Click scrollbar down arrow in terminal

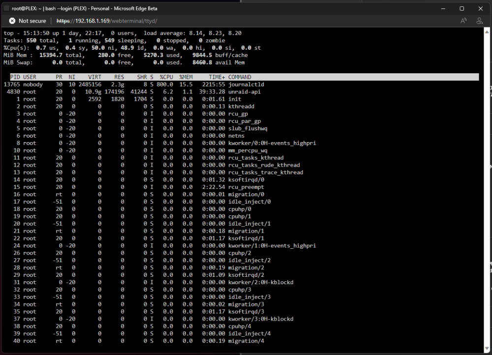(487, 348)
